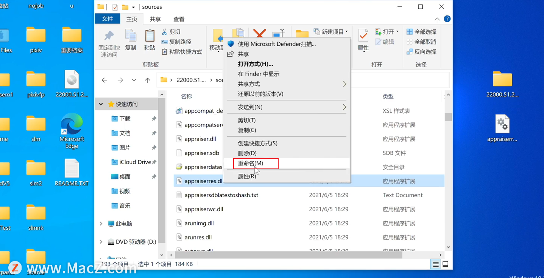
Task: Open the 文件 (File) ribbon tab
Action: [x=108, y=19]
